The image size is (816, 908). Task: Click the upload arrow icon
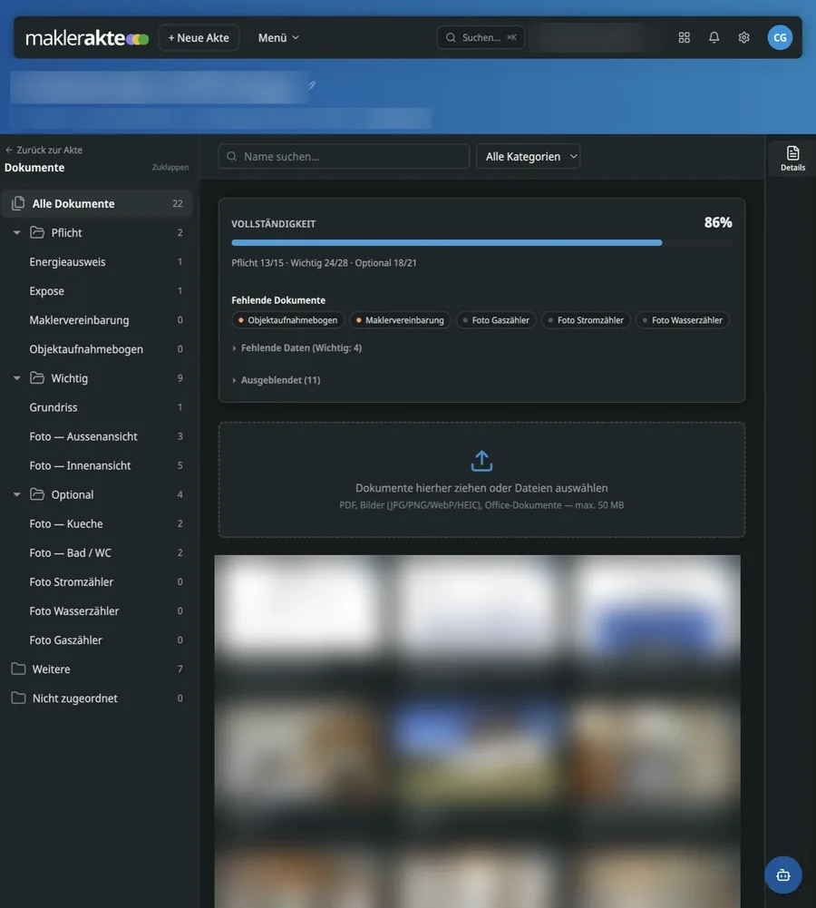[481, 461]
